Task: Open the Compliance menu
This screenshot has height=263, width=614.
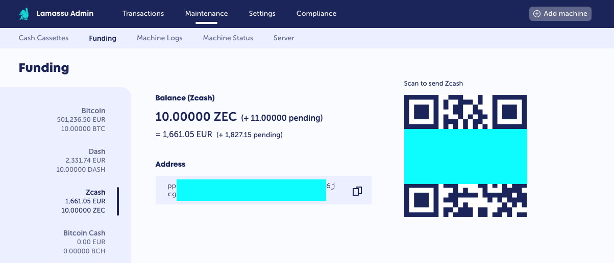Action: click(316, 14)
